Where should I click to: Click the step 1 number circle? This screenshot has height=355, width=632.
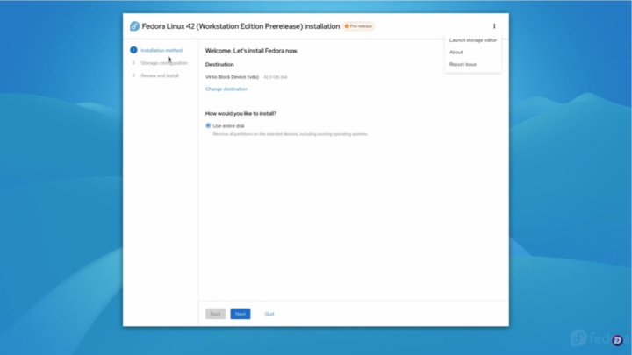(x=133, y=50)
